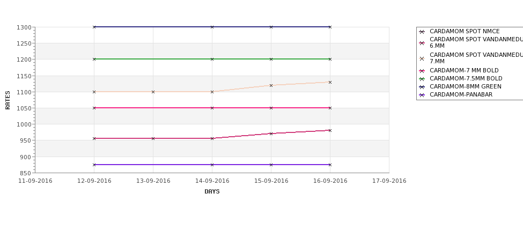The width and height of the screenshot is (523, 230).
Task: Click the CARDAMOM-7.5MM BOLD green legend marker
Action: pyautogui.click(x=422, y=79)
